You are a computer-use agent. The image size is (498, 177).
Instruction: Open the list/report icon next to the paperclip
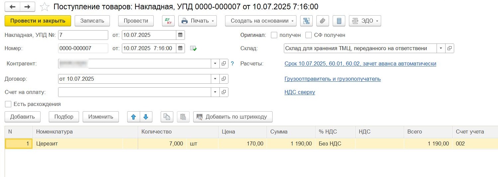point(339,21)
